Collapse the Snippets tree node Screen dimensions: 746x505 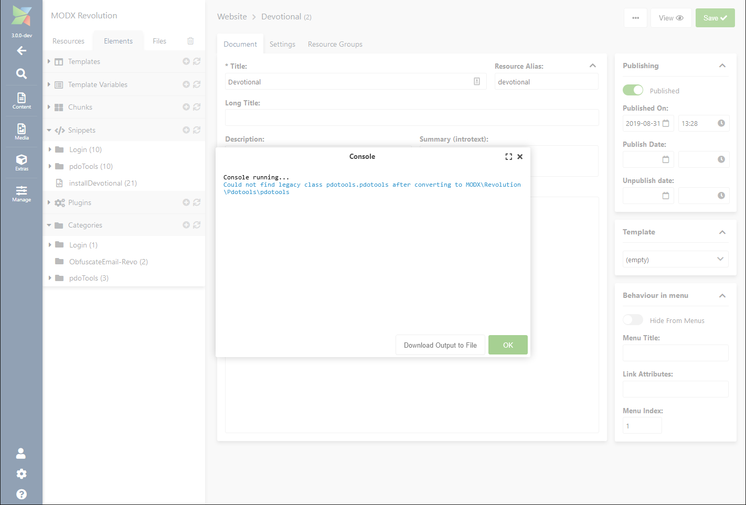pos(49,130)
